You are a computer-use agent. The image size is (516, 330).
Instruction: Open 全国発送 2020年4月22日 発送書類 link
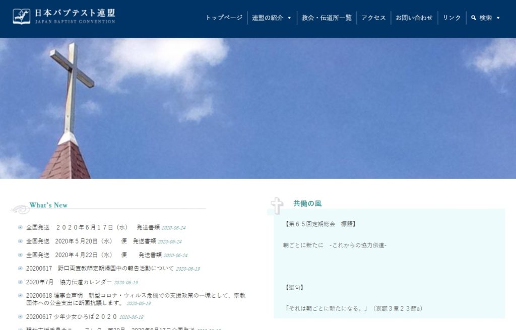point(94,255)
